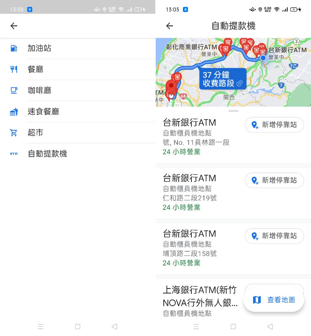Screen dimensions: 311x336
Task: Tap the map icon in 查看地圖 button
Action: click(257, 300)
